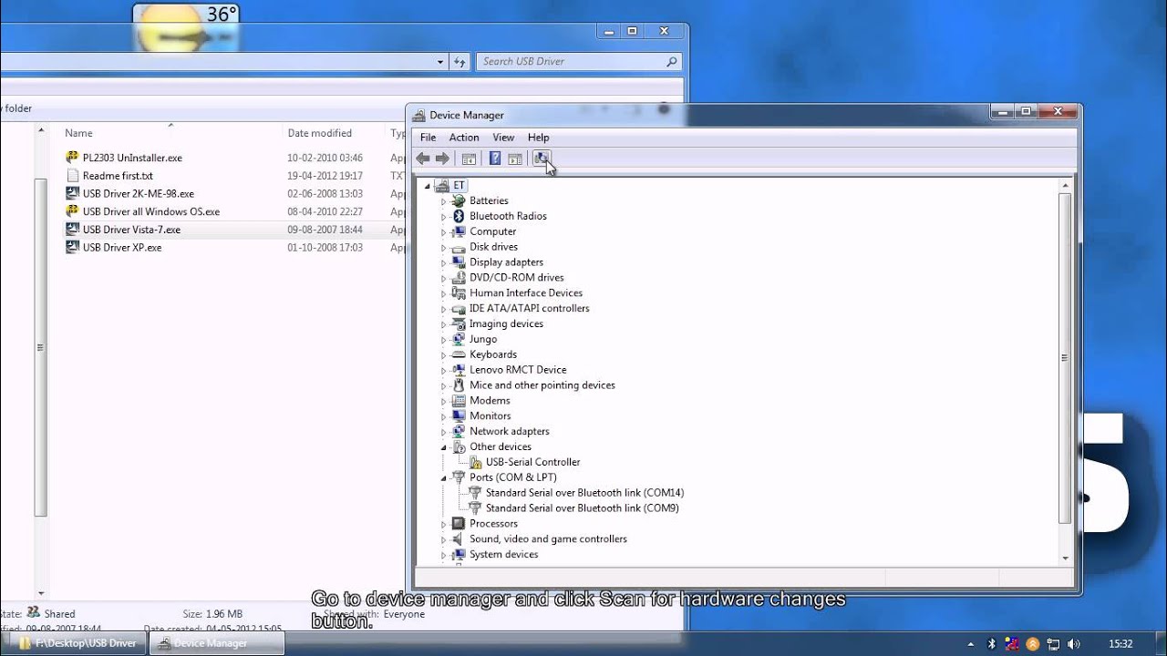Click the DVD/CD-ROM drives device icon
1167x656 pixels.
(459, 278)
